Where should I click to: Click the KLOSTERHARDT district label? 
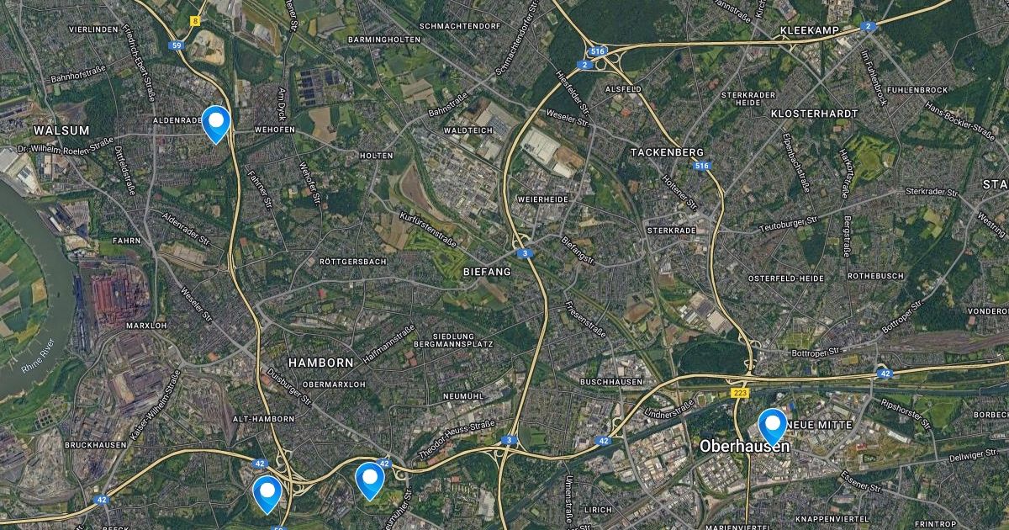click(x=814, y=114)
